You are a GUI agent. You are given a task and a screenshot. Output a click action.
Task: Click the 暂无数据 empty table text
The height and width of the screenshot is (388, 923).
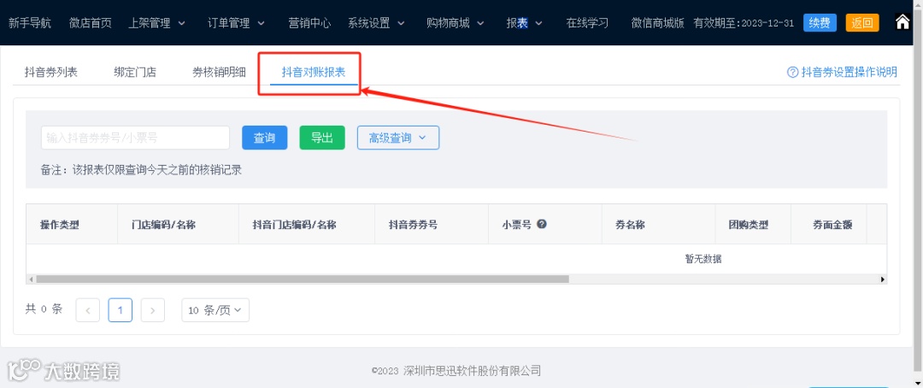703,259
